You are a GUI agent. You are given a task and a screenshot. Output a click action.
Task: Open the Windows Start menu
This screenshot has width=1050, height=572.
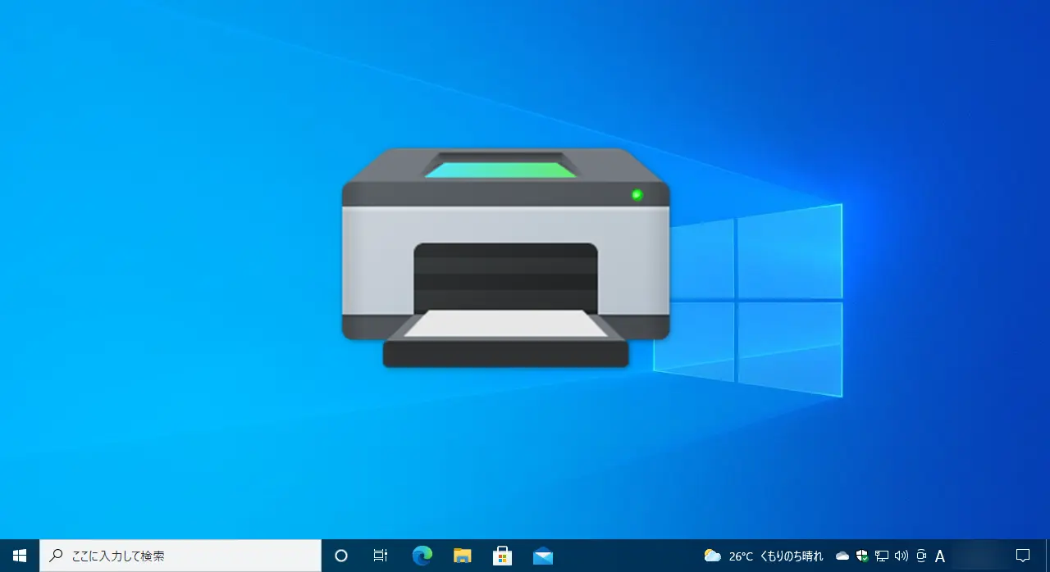[20, 556]
